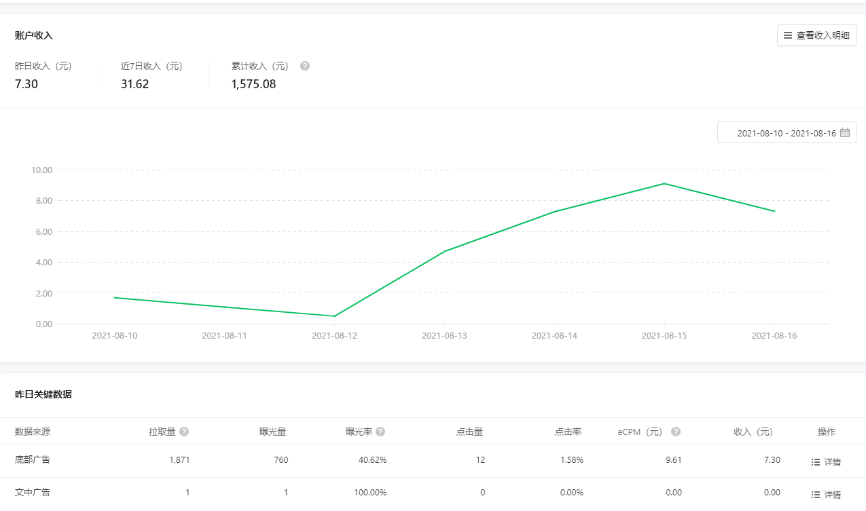Open 详情 for 底部广告 row
Viewport: 866px width, 511px height.
(833, 462)
